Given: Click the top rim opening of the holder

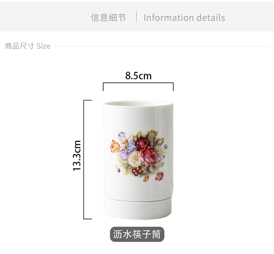Looking at the screenshot, I should click(x=138, y=103).
